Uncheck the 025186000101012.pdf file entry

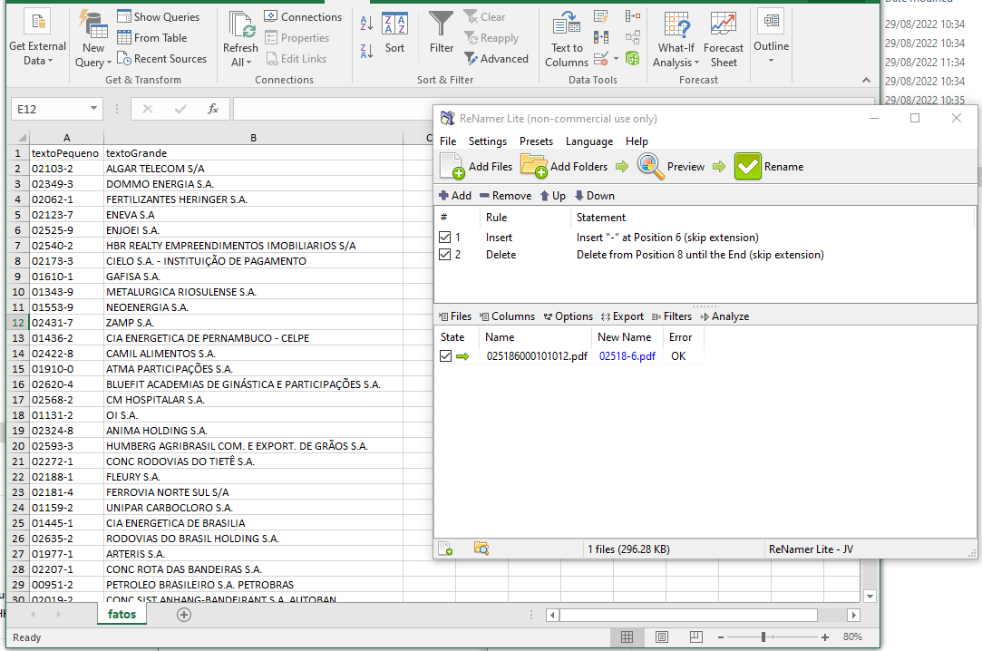(x=444, y=355)
